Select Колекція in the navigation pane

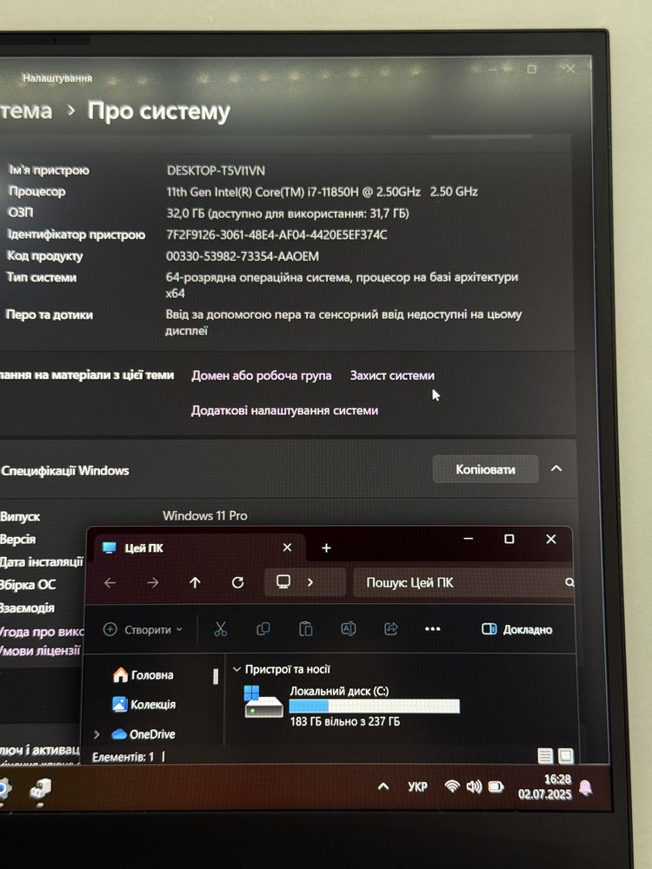tap(143, 705)
